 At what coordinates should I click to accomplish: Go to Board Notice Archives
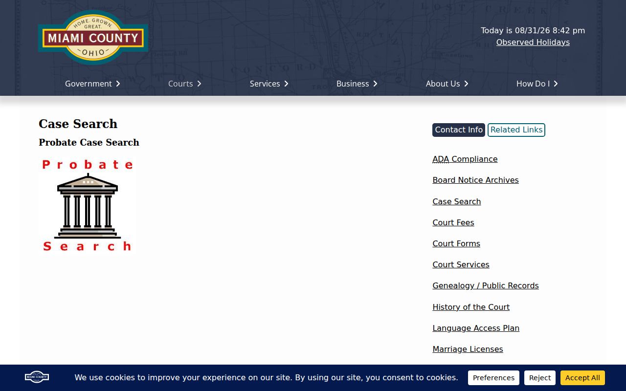[x=475, y=180]
